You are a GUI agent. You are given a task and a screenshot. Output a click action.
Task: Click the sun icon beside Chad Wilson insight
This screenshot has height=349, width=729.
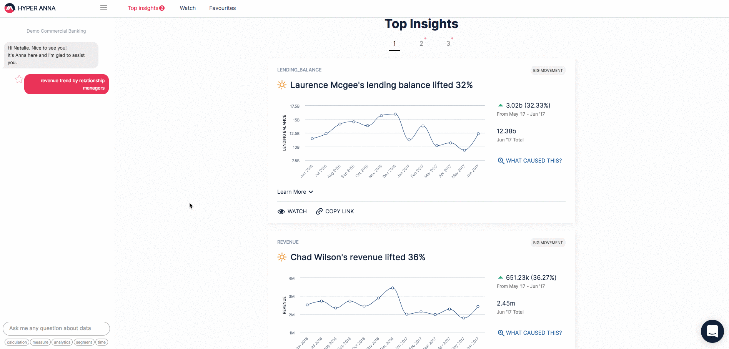(282, 257)
